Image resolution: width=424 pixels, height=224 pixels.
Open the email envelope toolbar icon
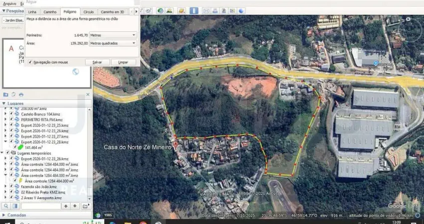[x=207, y=11]
